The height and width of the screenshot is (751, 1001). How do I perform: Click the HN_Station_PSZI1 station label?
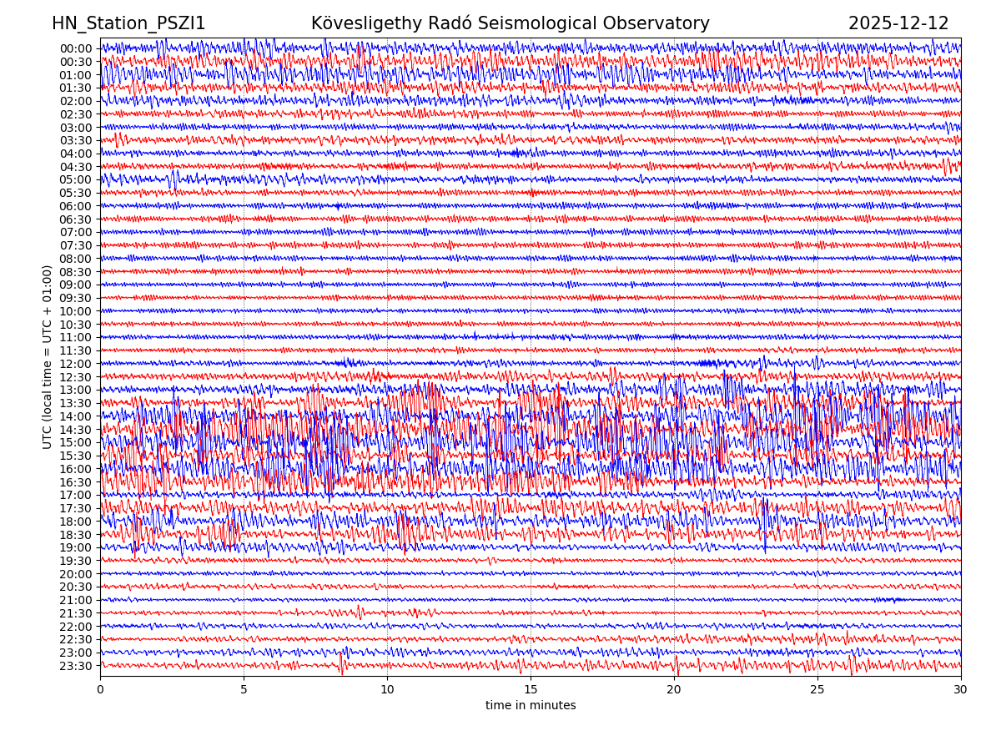[x=128, y=23]
